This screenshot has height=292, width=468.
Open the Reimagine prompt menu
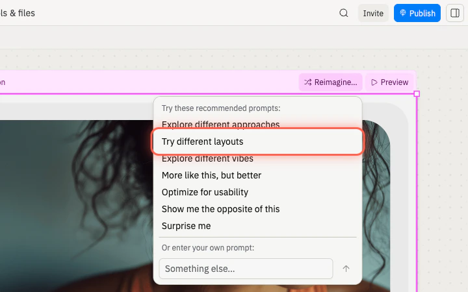330,82
